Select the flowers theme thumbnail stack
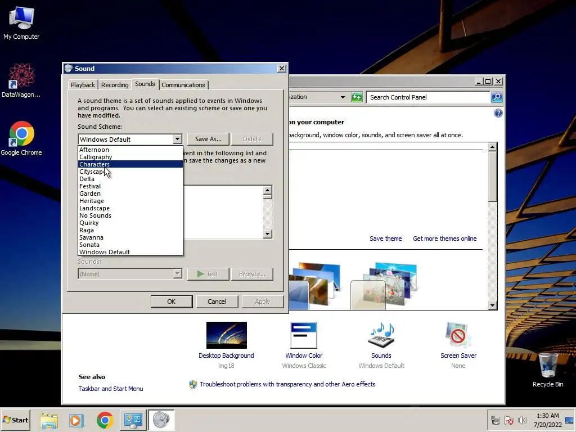Viewport: 576px width, 432px height. coord(384,285)
